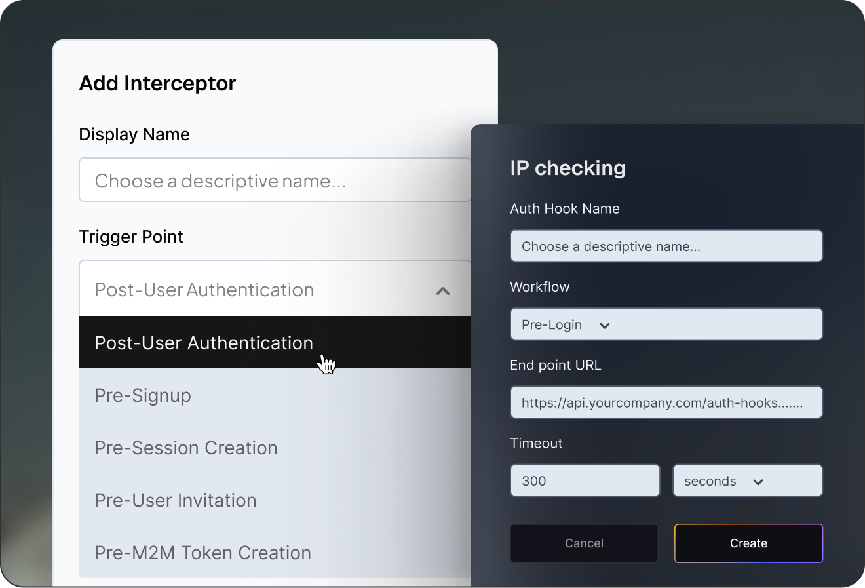The image size is (865, 588).
Task: Choose Pre-Session Creation option
Action: pos(275,448)
